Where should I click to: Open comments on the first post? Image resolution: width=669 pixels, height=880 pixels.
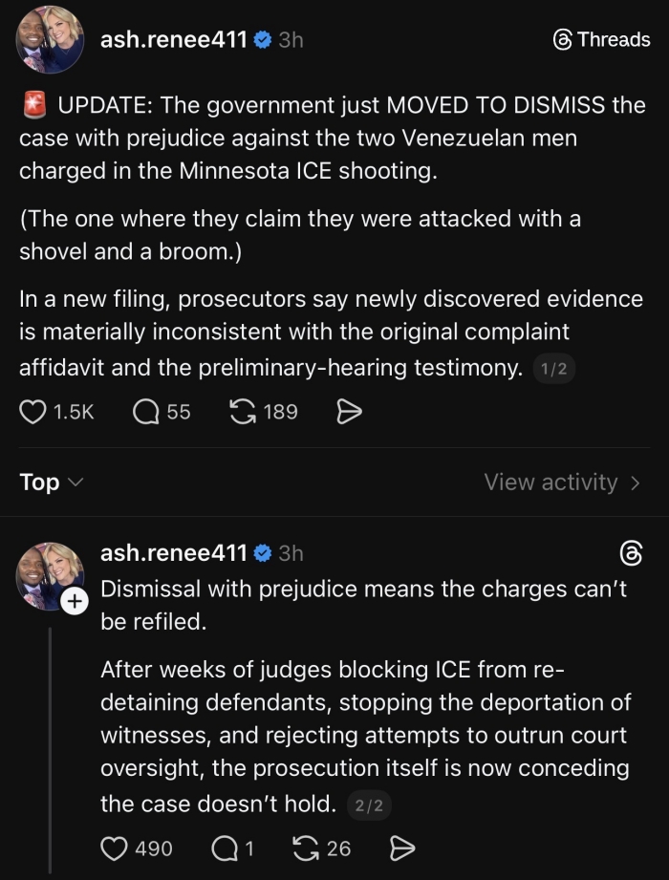146,412
